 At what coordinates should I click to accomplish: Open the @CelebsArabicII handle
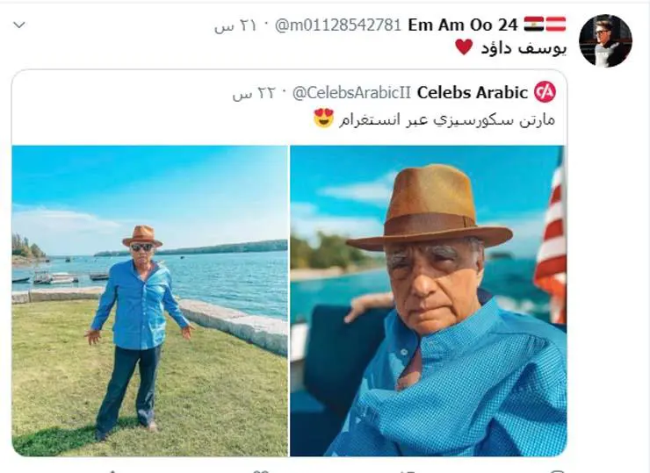(x=351, y=93)
